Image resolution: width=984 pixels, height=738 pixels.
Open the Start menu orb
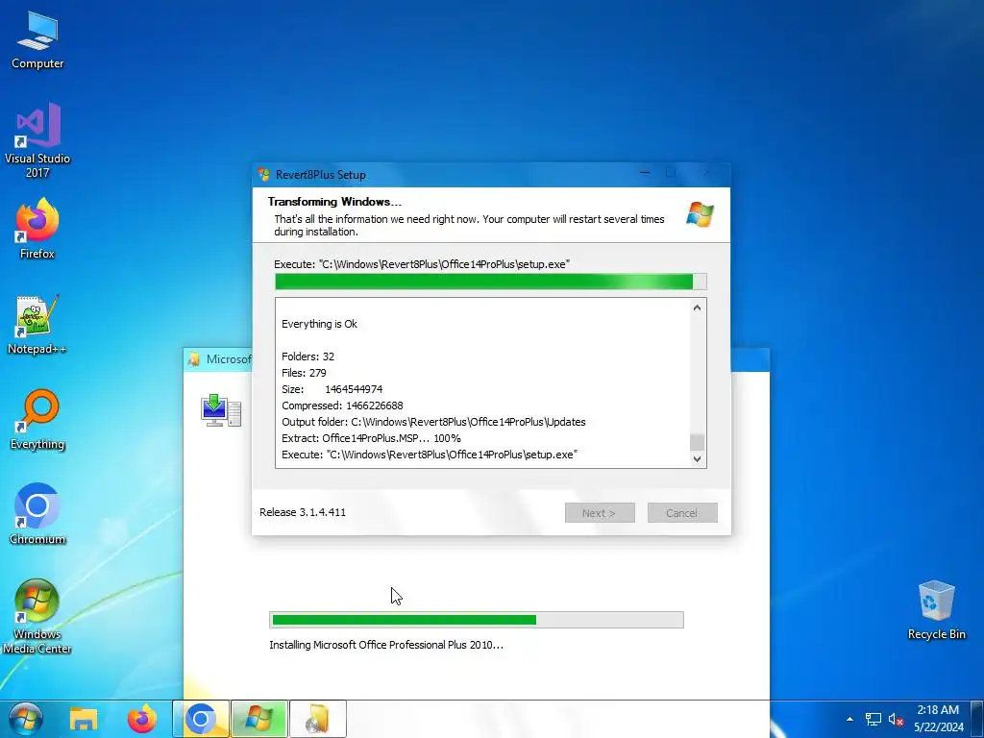[x=26, y=719]
